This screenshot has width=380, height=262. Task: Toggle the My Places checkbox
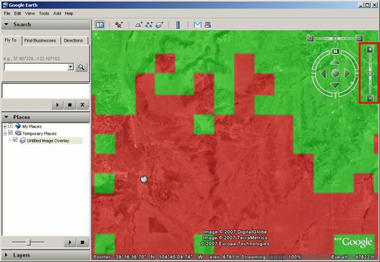[x=10, y=125]
